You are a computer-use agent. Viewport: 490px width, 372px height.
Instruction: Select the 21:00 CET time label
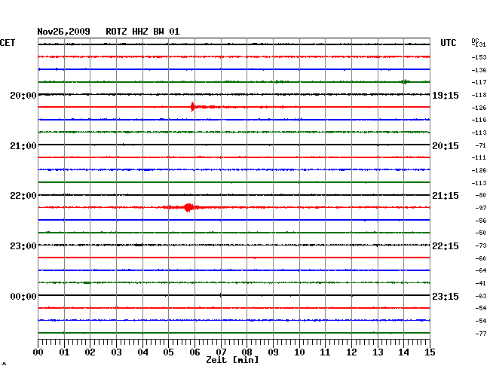(23, 146)
